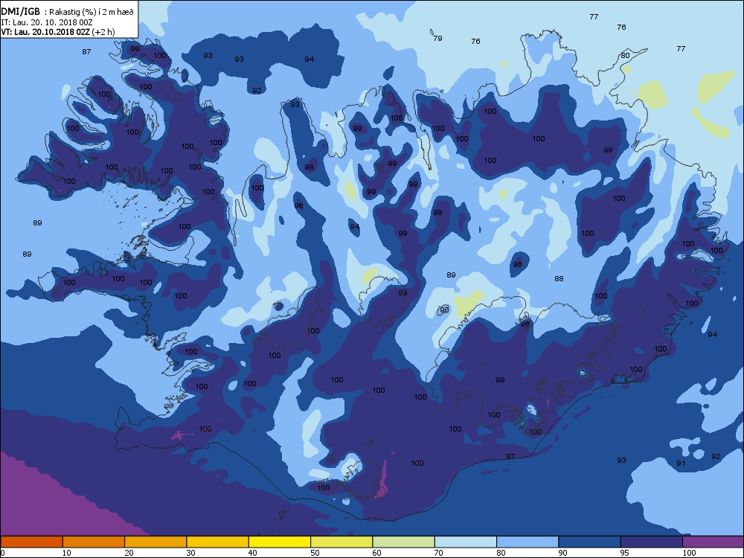744x558 pixels.
Task: Click the '91' humidity value on map
Action: (x=681, y=463)
